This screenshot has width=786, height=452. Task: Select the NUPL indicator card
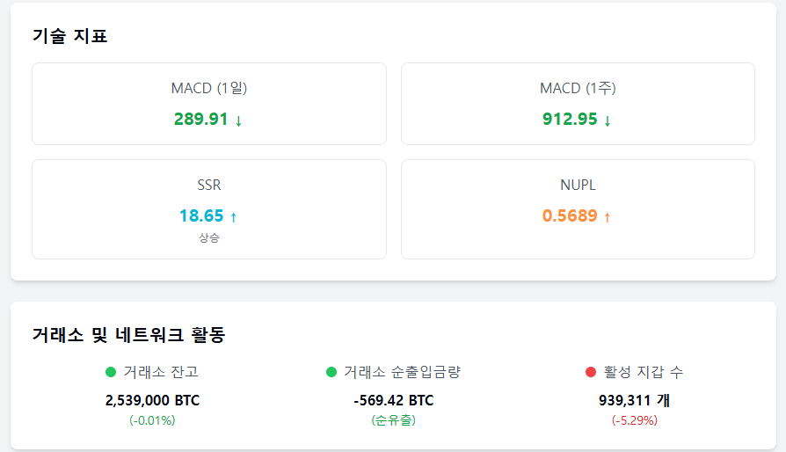coord(578,209)
